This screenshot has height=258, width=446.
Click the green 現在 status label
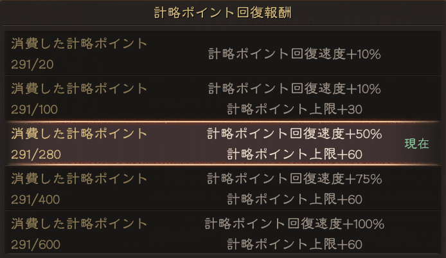[x=416, y=143]
